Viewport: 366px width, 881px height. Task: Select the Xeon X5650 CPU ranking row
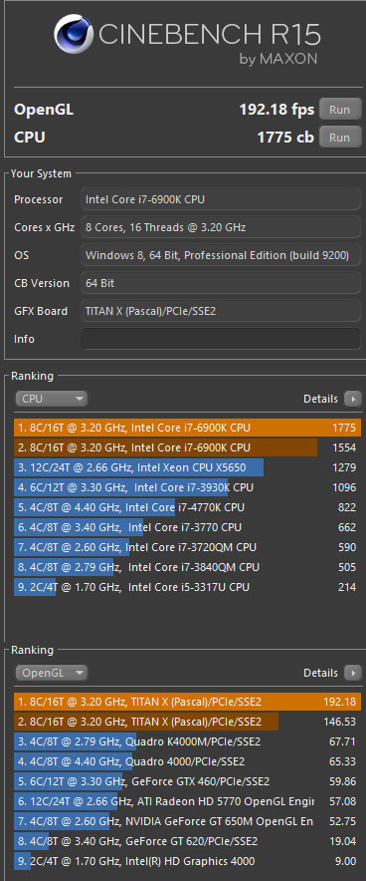(x=187, y=467)
